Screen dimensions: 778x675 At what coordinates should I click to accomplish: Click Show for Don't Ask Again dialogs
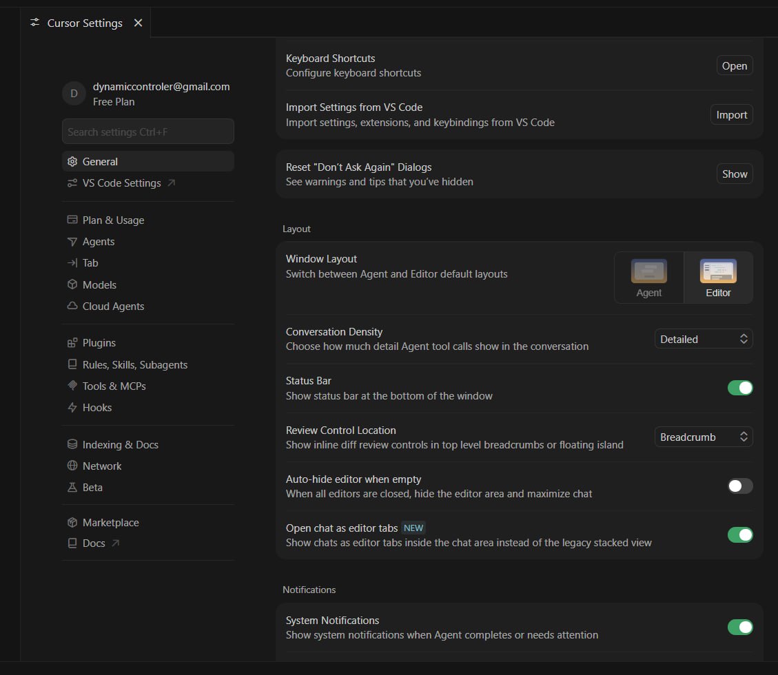point(735,174)
